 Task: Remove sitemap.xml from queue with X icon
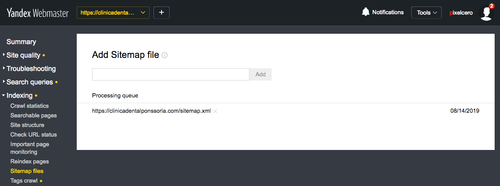pyautogui.click(x=215, y=111)
